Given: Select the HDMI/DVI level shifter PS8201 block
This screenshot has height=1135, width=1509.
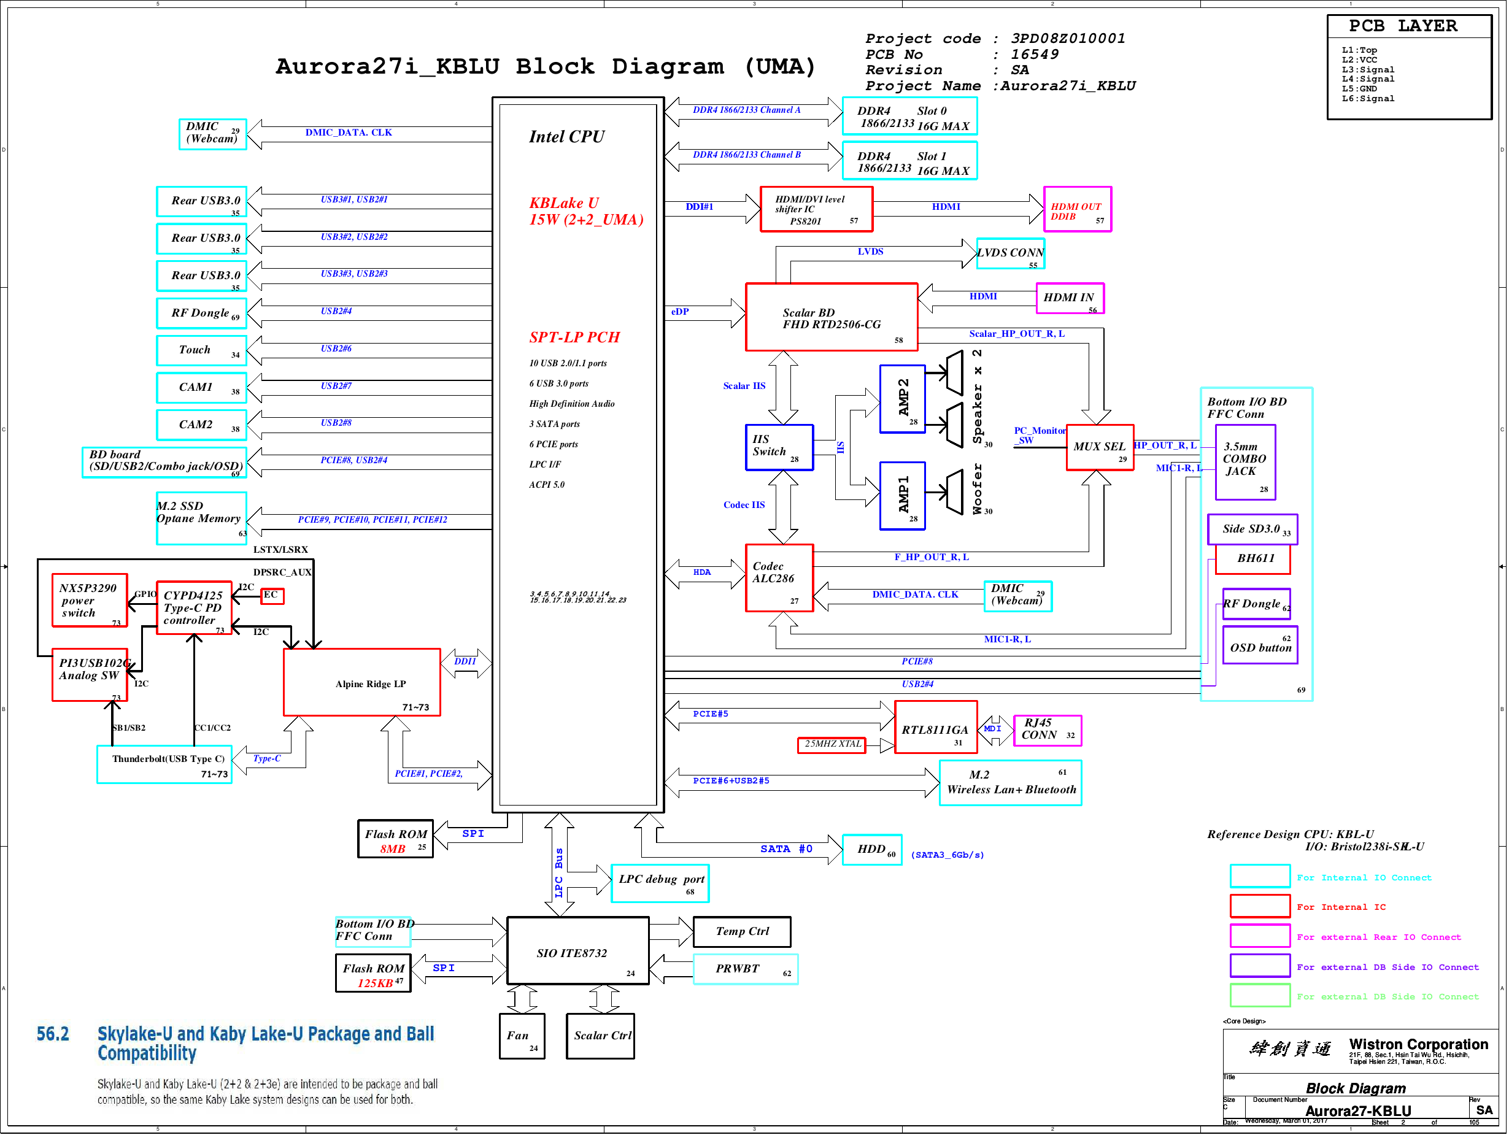Looking at the screenshot, I should (x=817, y=209).
